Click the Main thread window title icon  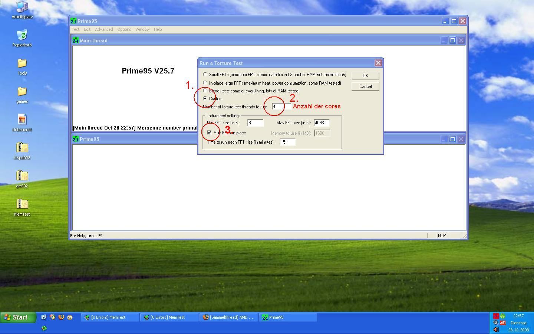click(76, 40)
